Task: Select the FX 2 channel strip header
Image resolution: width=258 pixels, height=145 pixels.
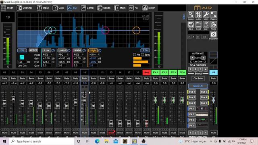Action: point(164,72)
